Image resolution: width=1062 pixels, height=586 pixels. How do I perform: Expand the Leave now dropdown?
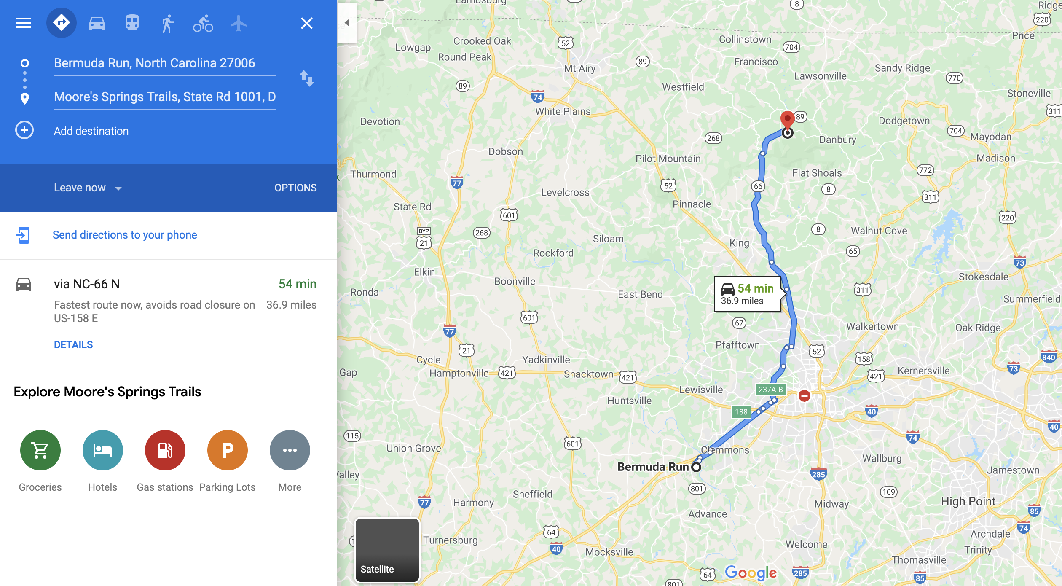[x=88, y=188]
